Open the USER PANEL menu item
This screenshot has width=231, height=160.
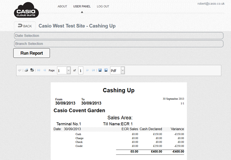[82, 6]
